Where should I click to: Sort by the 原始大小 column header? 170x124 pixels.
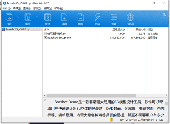[x=141, y=29]
